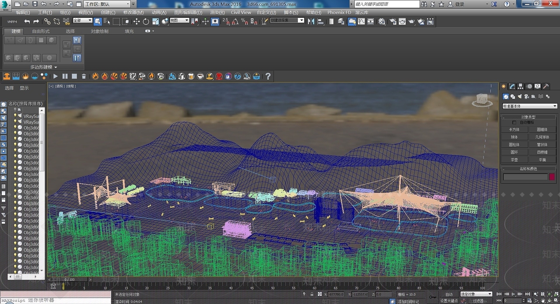Toggle Selection Lock padlock
The image size is (560, 304).
tap(312, 294)
